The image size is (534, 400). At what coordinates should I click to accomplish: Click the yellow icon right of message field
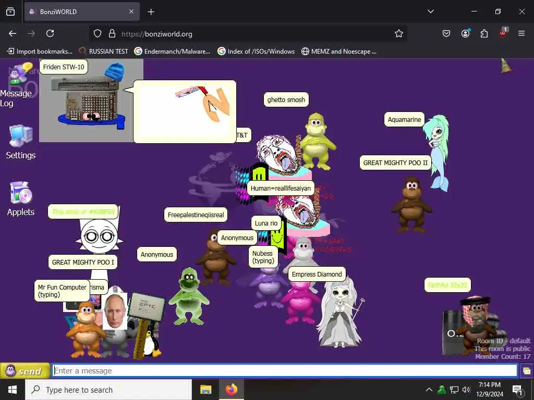[527, 371]
